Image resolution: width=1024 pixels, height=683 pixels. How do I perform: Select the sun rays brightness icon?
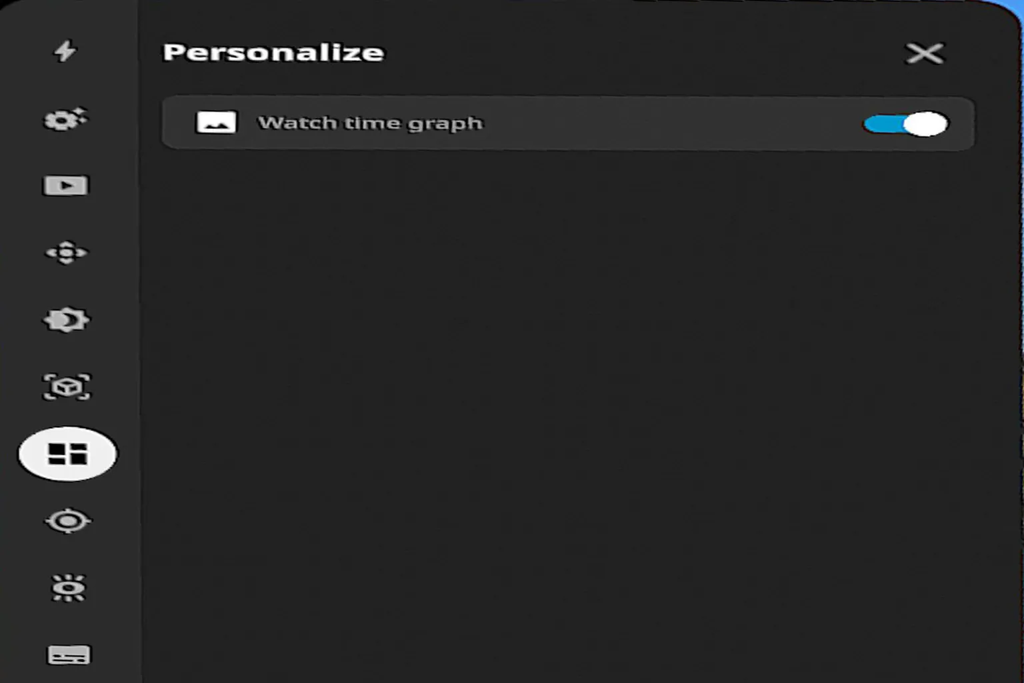[68, 588]
